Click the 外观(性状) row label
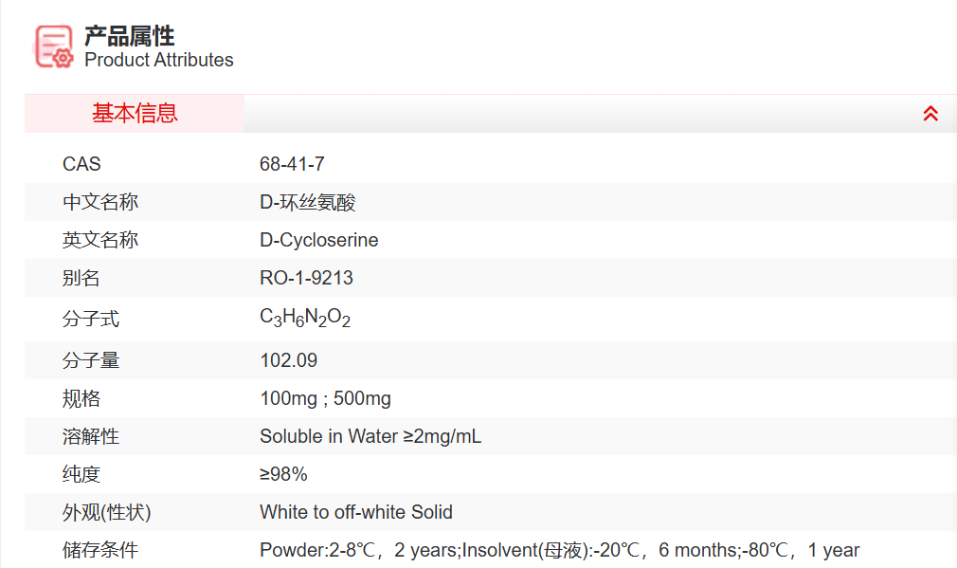The width and height of the screenshot is (957, 568). pyautogui.click(x=107, y=512)
